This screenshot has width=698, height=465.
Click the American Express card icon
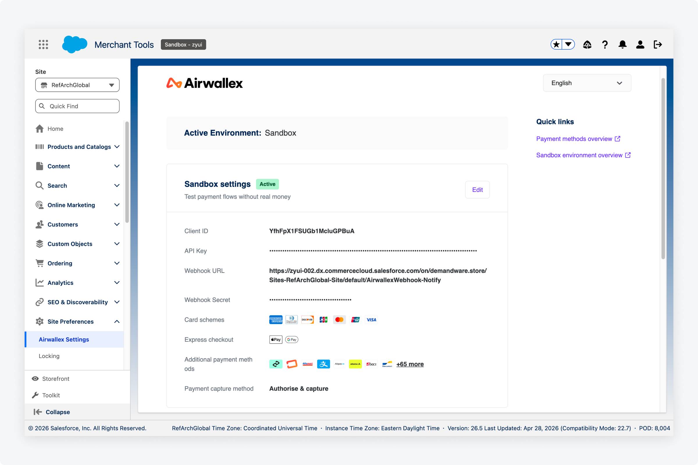click(276, 320)
